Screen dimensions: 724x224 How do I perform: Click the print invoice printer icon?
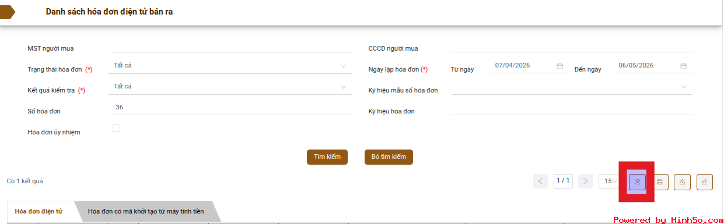(659, 182)
